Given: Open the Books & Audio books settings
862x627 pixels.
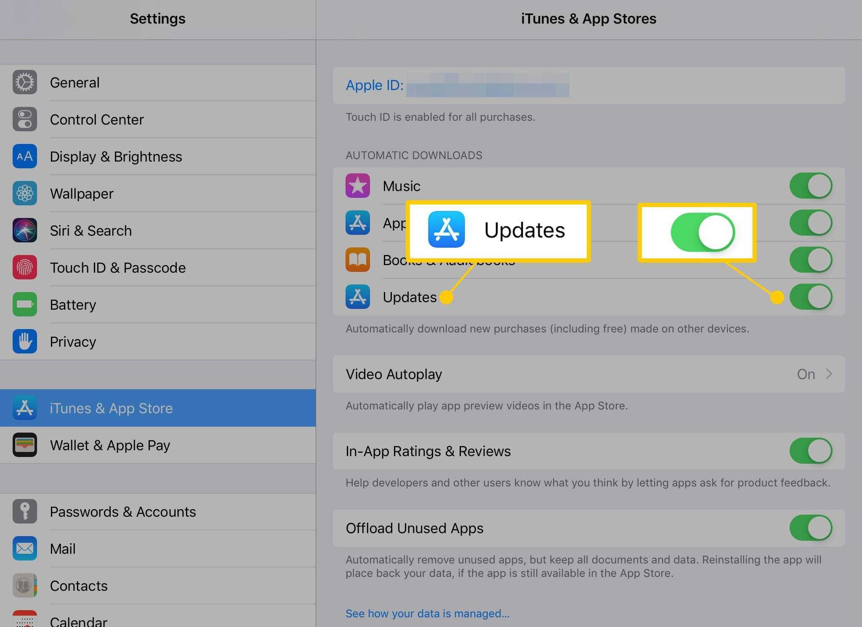Looking at the screenshot, I should click(448, 260).
